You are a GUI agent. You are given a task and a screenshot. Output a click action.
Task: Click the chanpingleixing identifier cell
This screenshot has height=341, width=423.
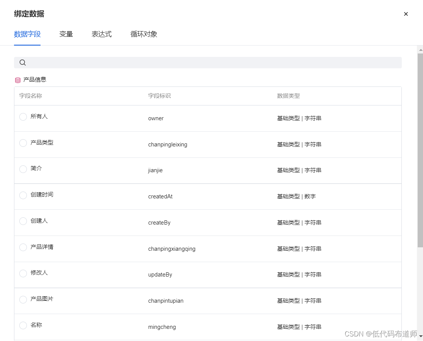click(x=167, y=145)
